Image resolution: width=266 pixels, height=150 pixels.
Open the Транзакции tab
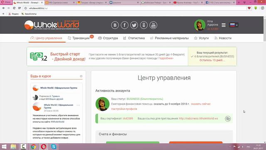point(79,38)
